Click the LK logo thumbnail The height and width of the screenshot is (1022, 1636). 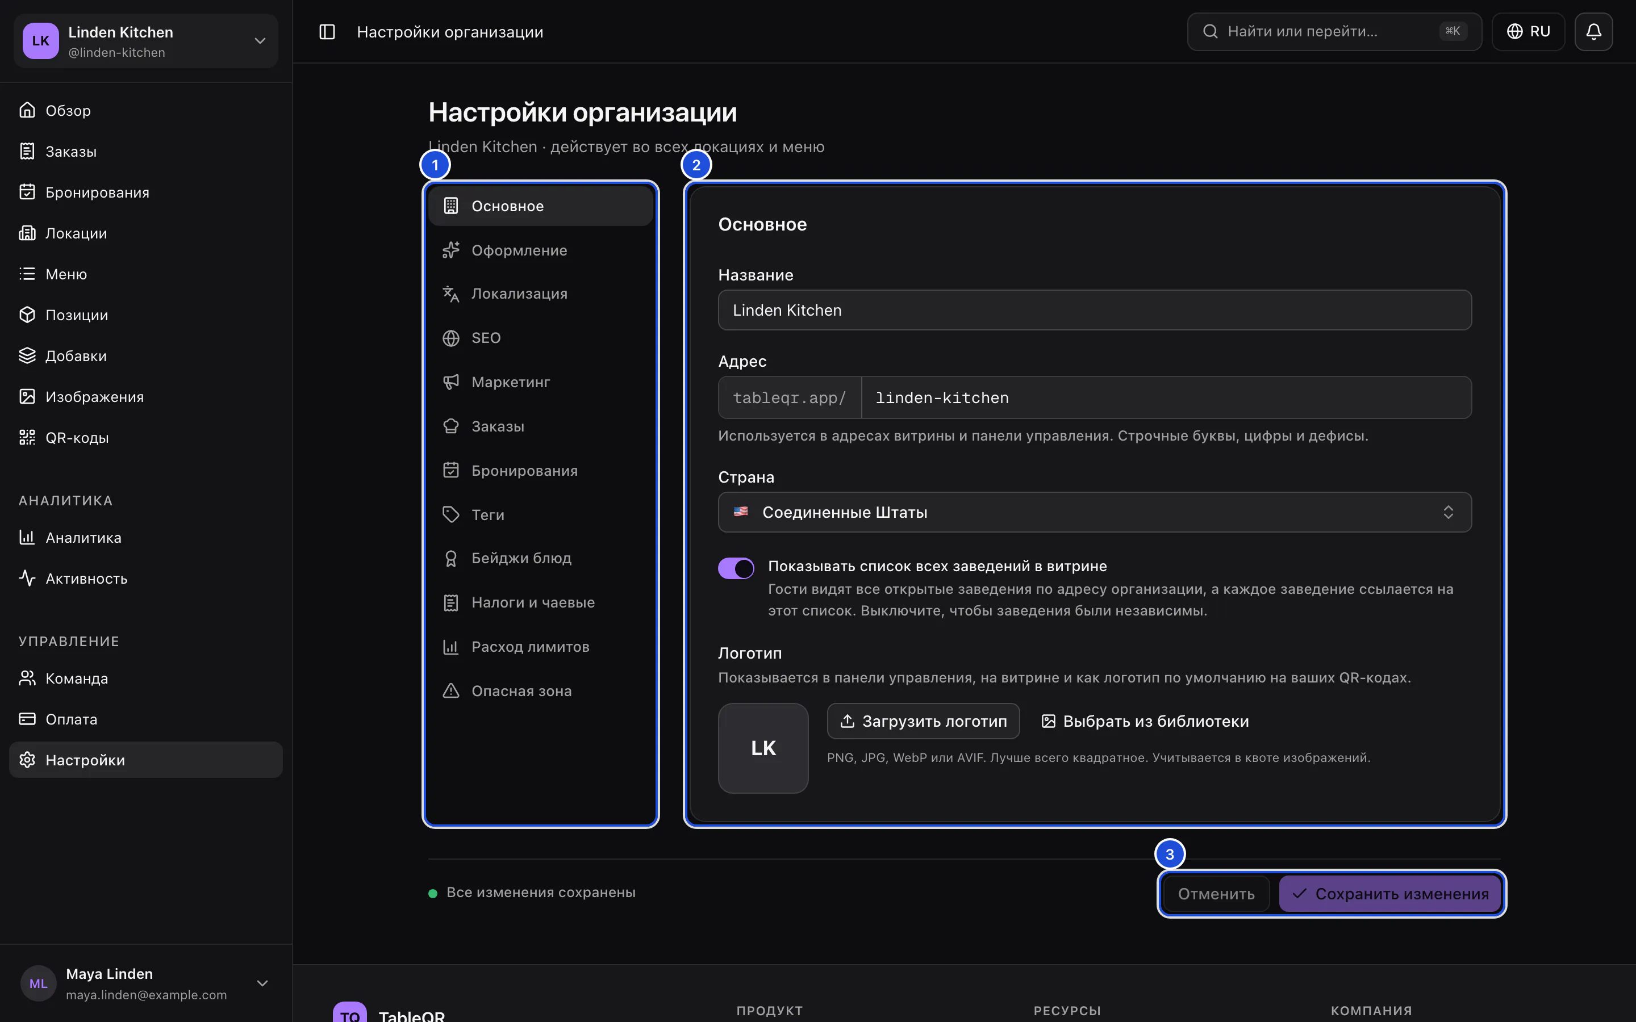click(763, 748)
